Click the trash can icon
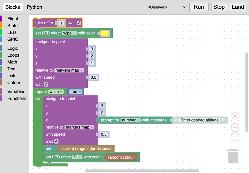Image resolution: width=249 pixels, height=173 pixels. click(x=233, y=156)
